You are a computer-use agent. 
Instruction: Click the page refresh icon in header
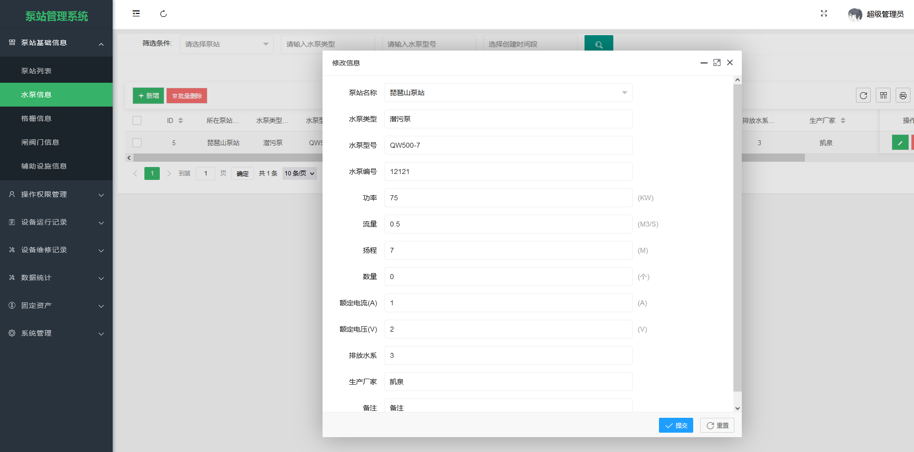(163, 14)
